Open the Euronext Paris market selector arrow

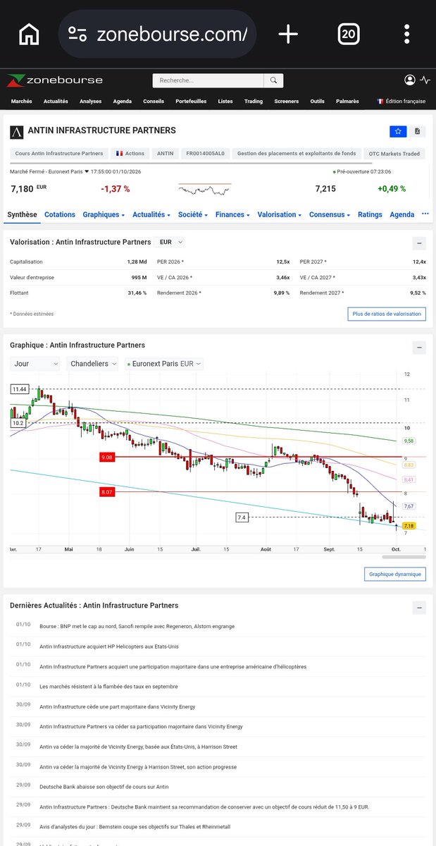[x=87, y=171]
